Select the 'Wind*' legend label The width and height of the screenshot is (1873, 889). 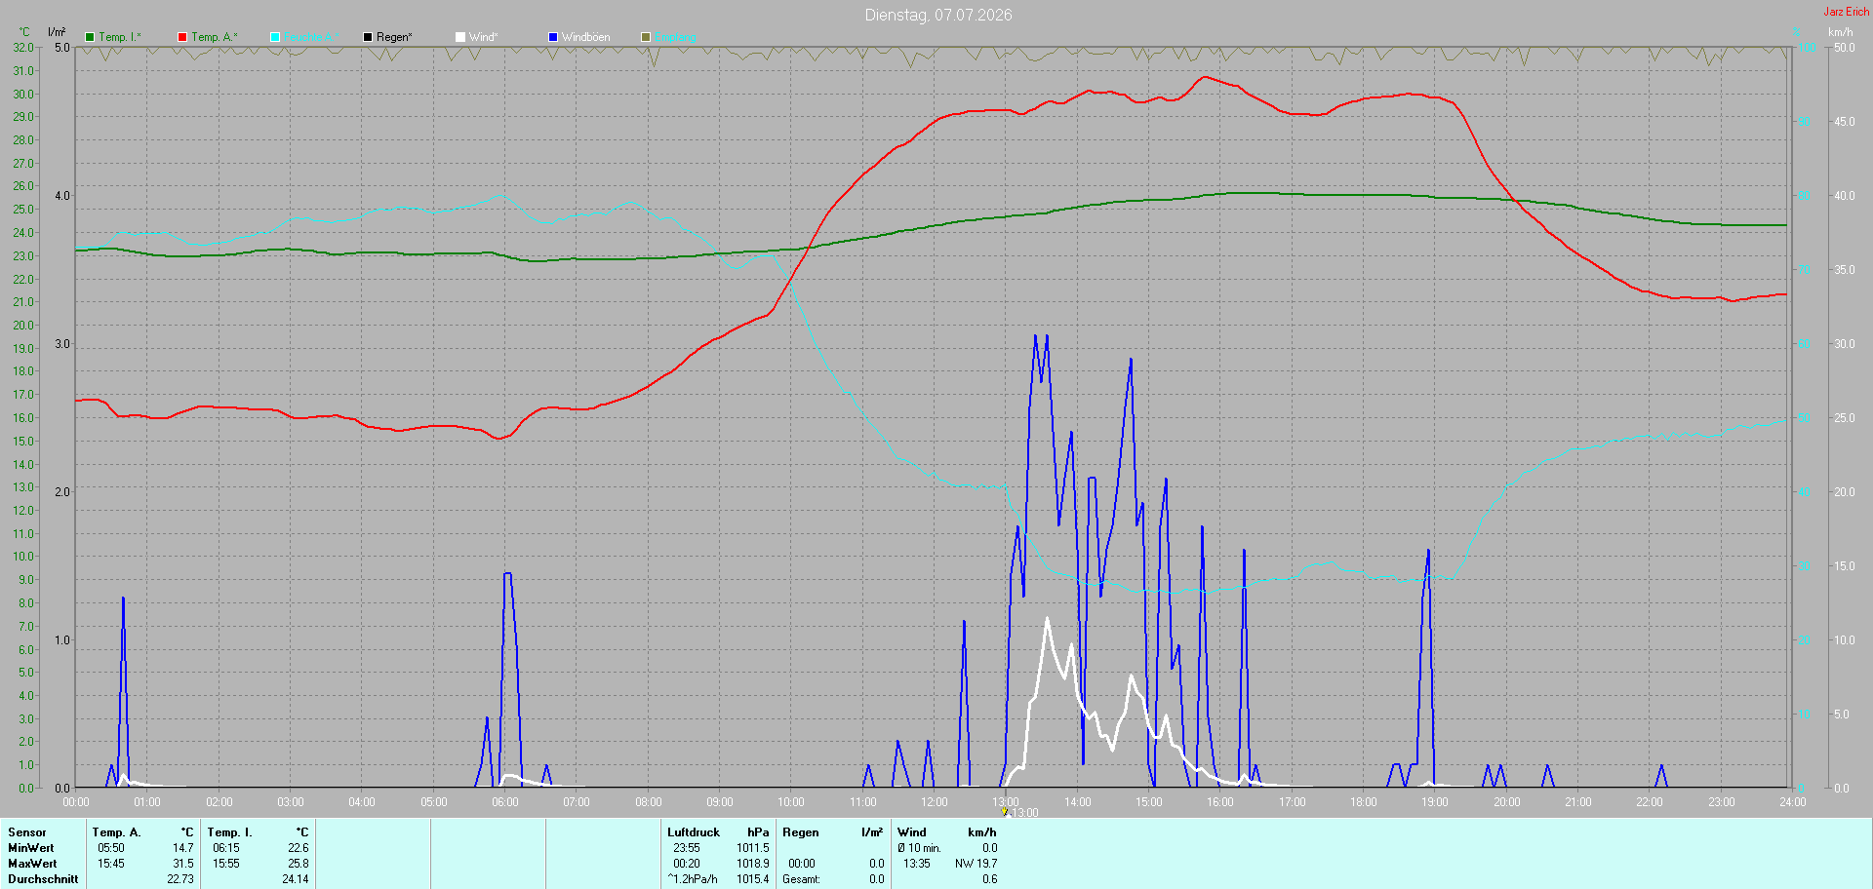[484, 37]
